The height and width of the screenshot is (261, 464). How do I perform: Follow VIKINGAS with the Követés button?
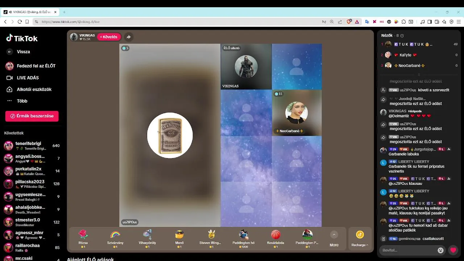point(109,37)
